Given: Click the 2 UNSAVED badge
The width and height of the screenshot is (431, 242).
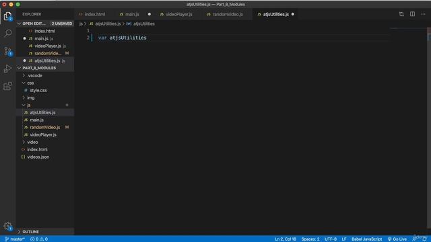Looking at the screenshot, I should click(x=62, y=24).
